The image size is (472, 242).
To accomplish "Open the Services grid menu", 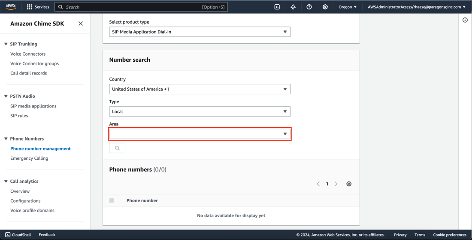I will [x=38, y=7].
